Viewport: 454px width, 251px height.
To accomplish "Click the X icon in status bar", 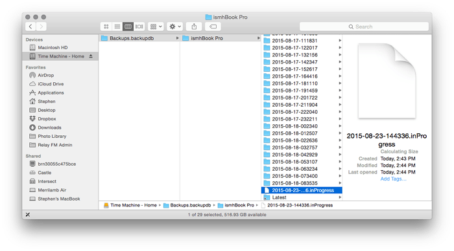I will click(x=28, y=215).
